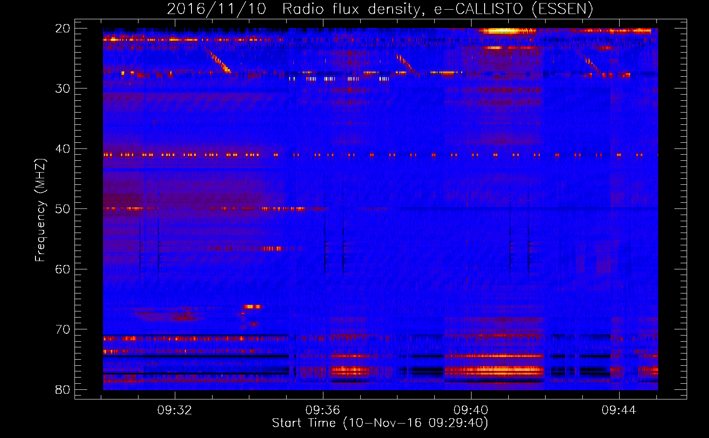Click the '09:40' time tick label
Screen dimensions: 709x438
(x=471, y=410)
